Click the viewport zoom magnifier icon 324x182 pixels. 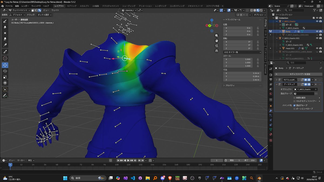pyautogui.click(x=217, y=36)
